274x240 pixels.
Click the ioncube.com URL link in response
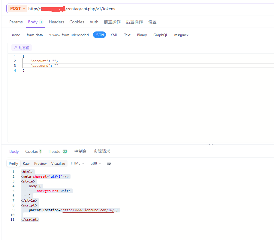[88, 210]
